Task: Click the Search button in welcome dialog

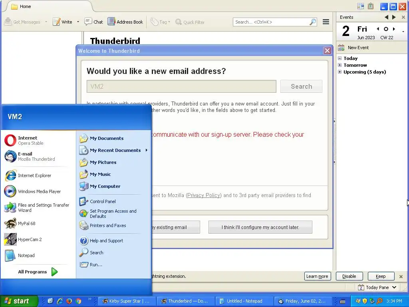Action: coord(301,86)
